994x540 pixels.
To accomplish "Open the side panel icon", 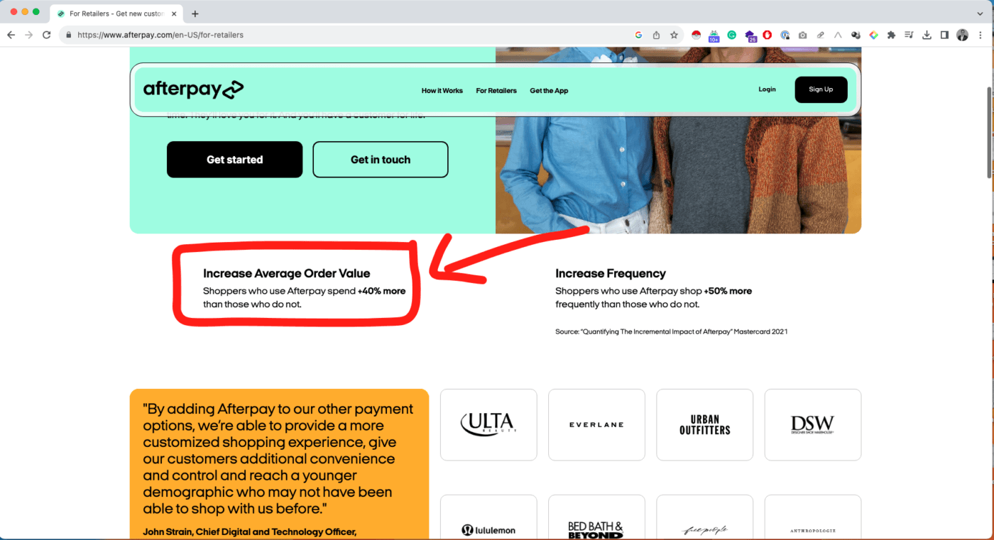I will coord(945,34).
